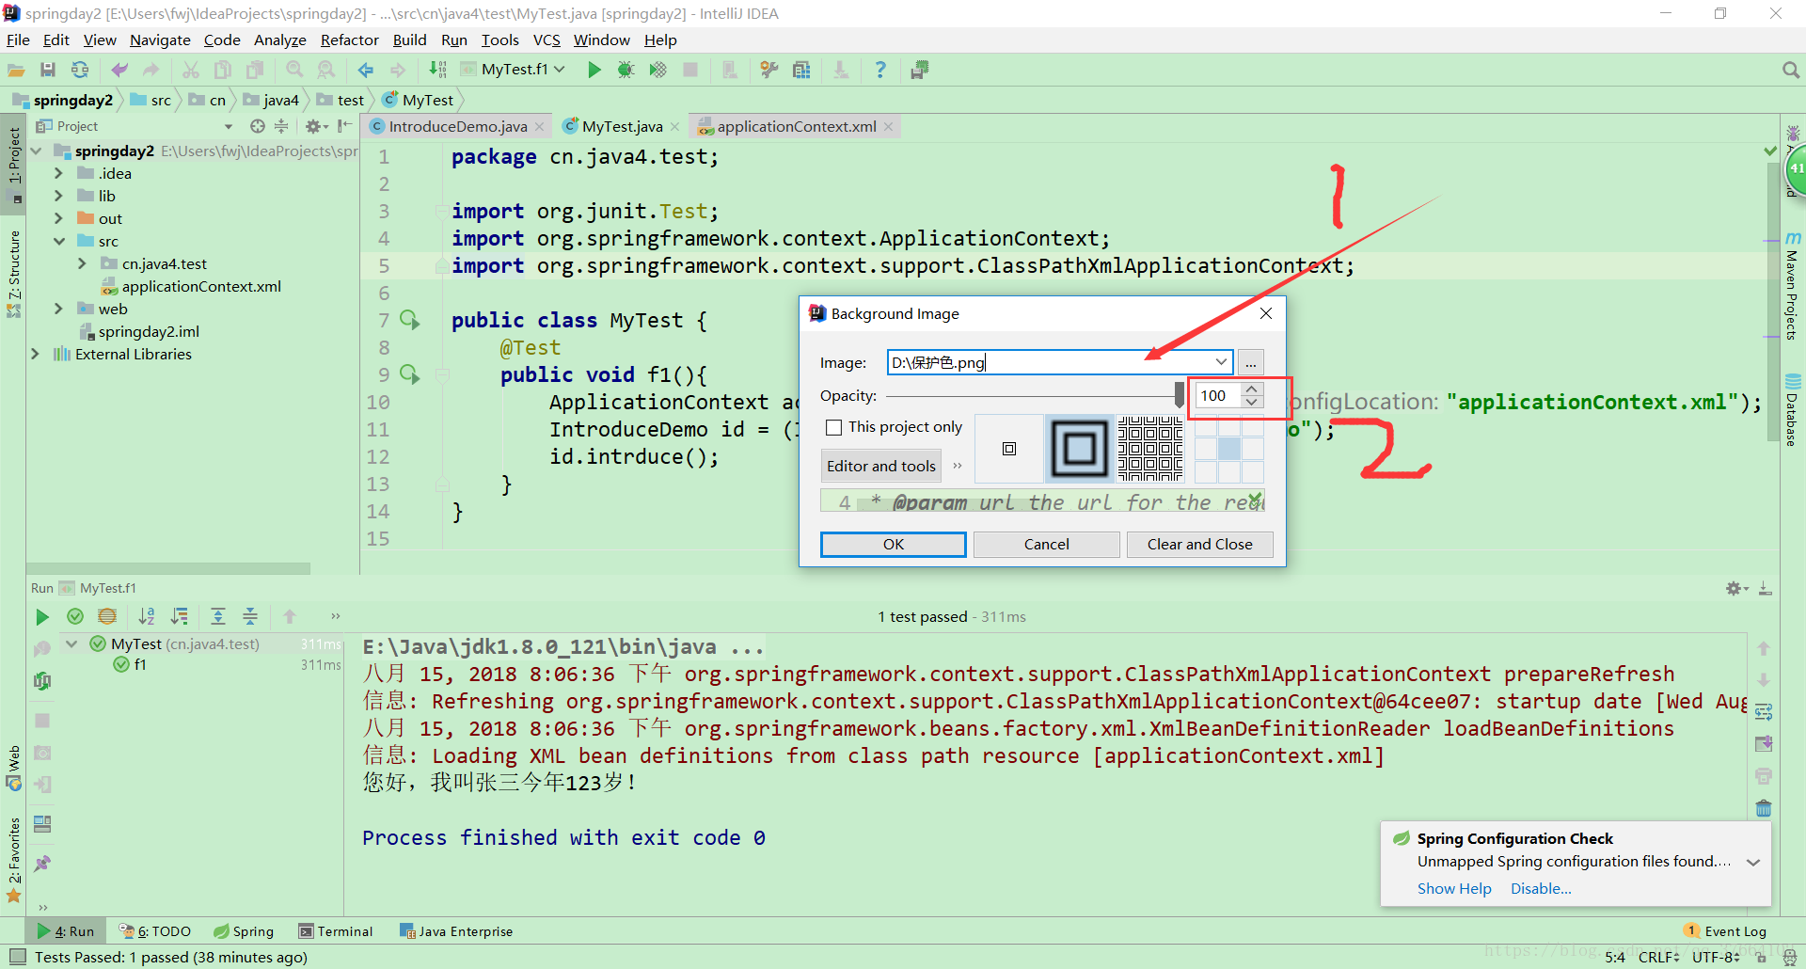This screenshot has width=1806, height=969.
Task: Click Opacity spinner up arrow
Action: pos(1251,389)
